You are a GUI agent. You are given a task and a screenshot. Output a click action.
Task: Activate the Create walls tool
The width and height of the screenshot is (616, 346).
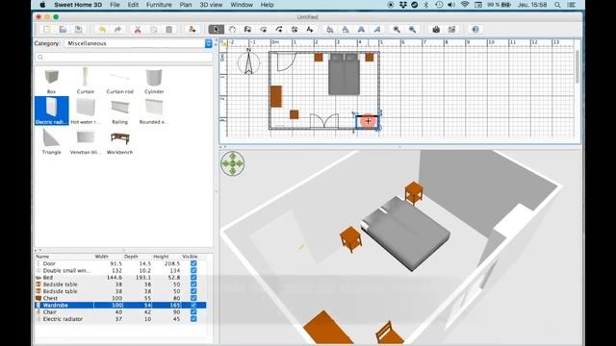coord(247,30)
